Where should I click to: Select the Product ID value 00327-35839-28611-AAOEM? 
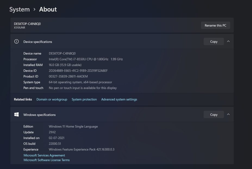coord(68,76)
